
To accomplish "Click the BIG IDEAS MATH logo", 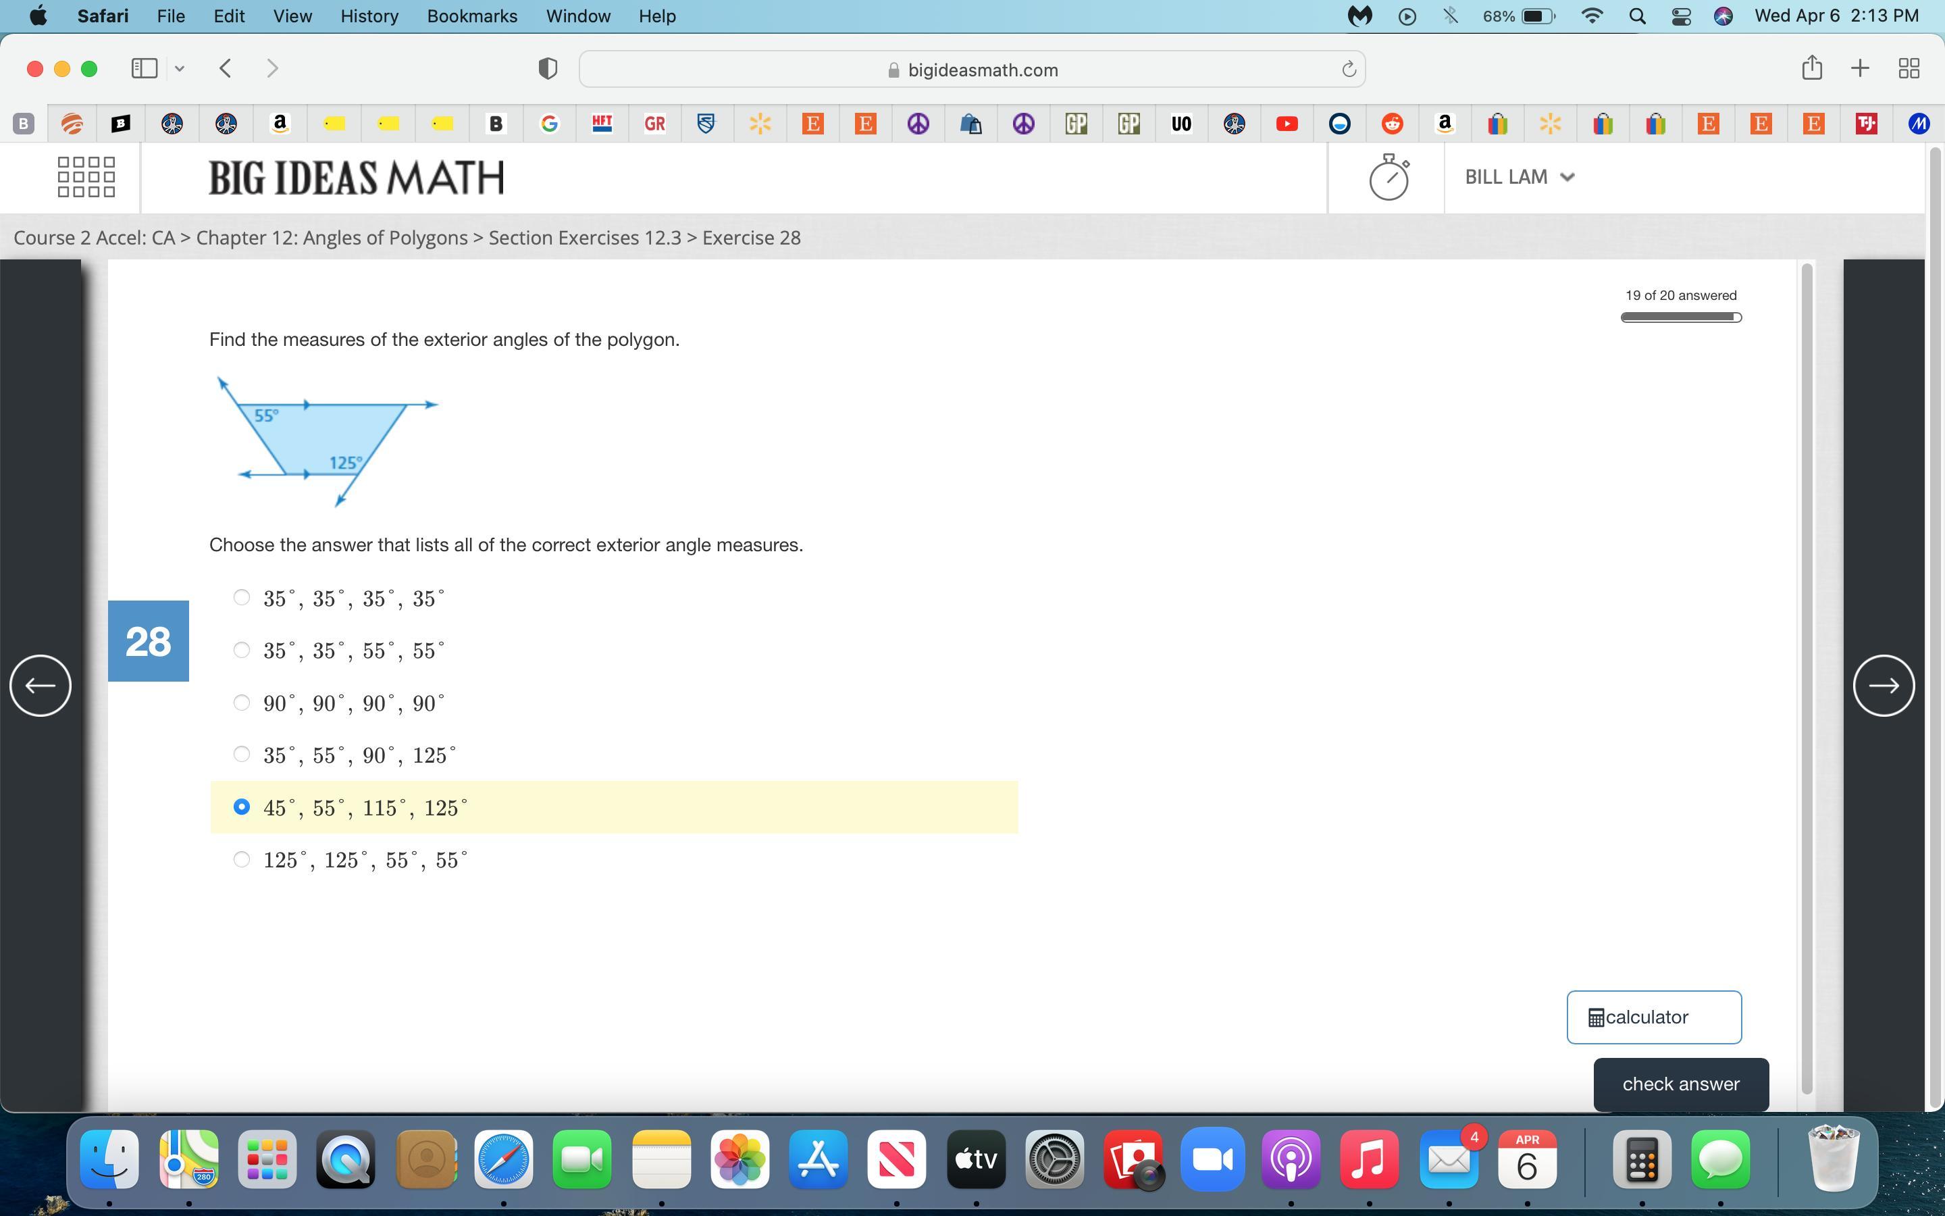I will coord(356,177).
